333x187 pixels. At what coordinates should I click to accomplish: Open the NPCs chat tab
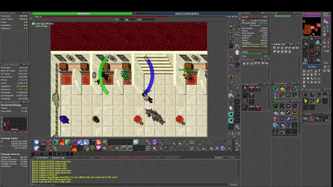pos(158,158)
